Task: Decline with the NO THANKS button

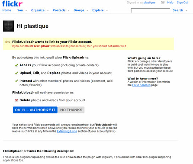Action: 71,110
